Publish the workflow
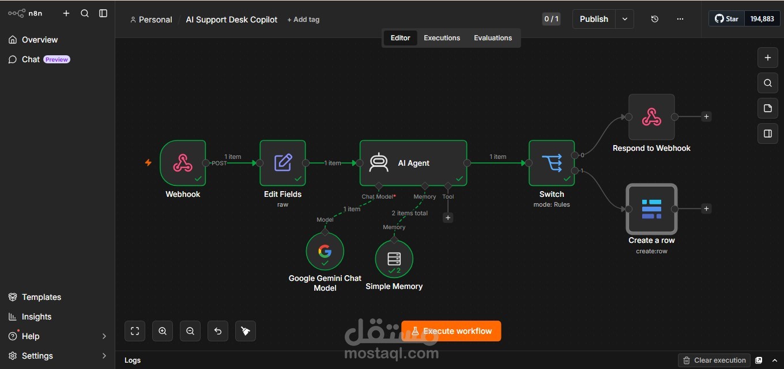Image resolution: width=784 pixels, height=369 pixels. click(x=594, y=19)
